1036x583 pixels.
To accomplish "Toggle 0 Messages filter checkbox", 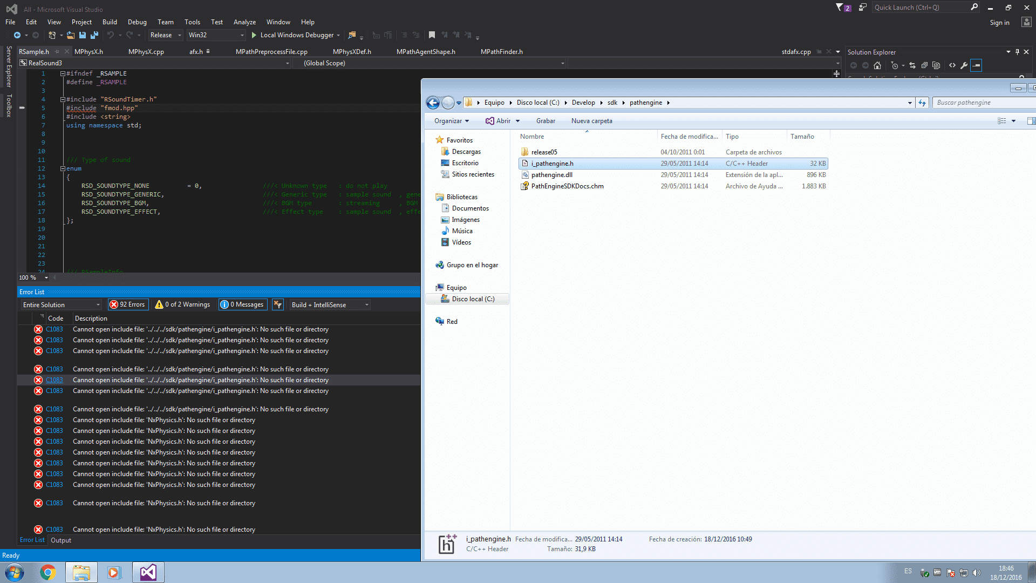I will [241, 304].
